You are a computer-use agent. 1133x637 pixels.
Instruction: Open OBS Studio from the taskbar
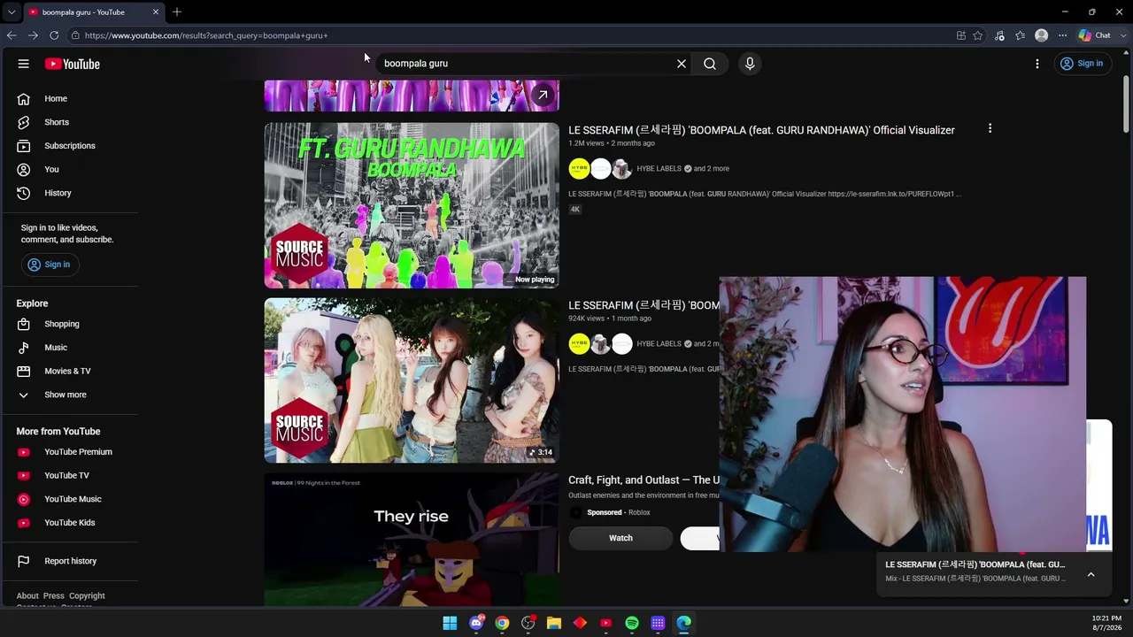point(528,623)
